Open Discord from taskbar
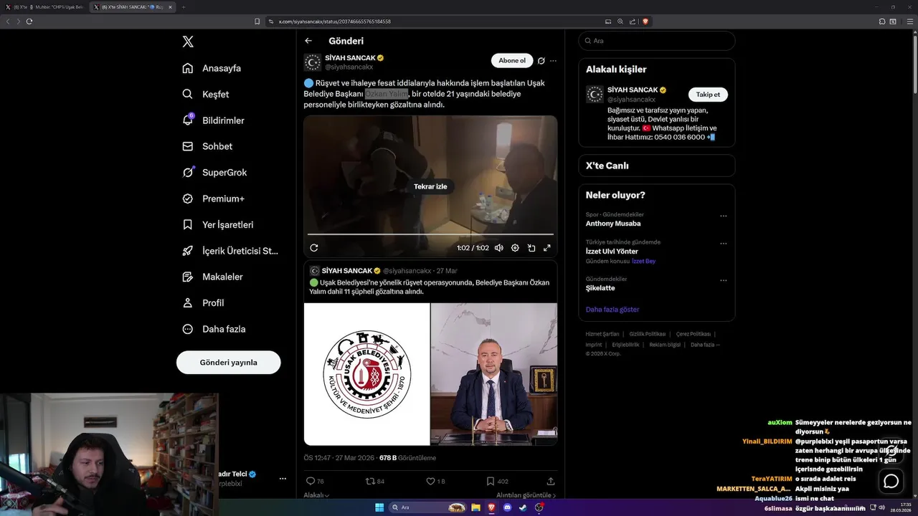This screenshot has width=918, height=516. (507, 507)
